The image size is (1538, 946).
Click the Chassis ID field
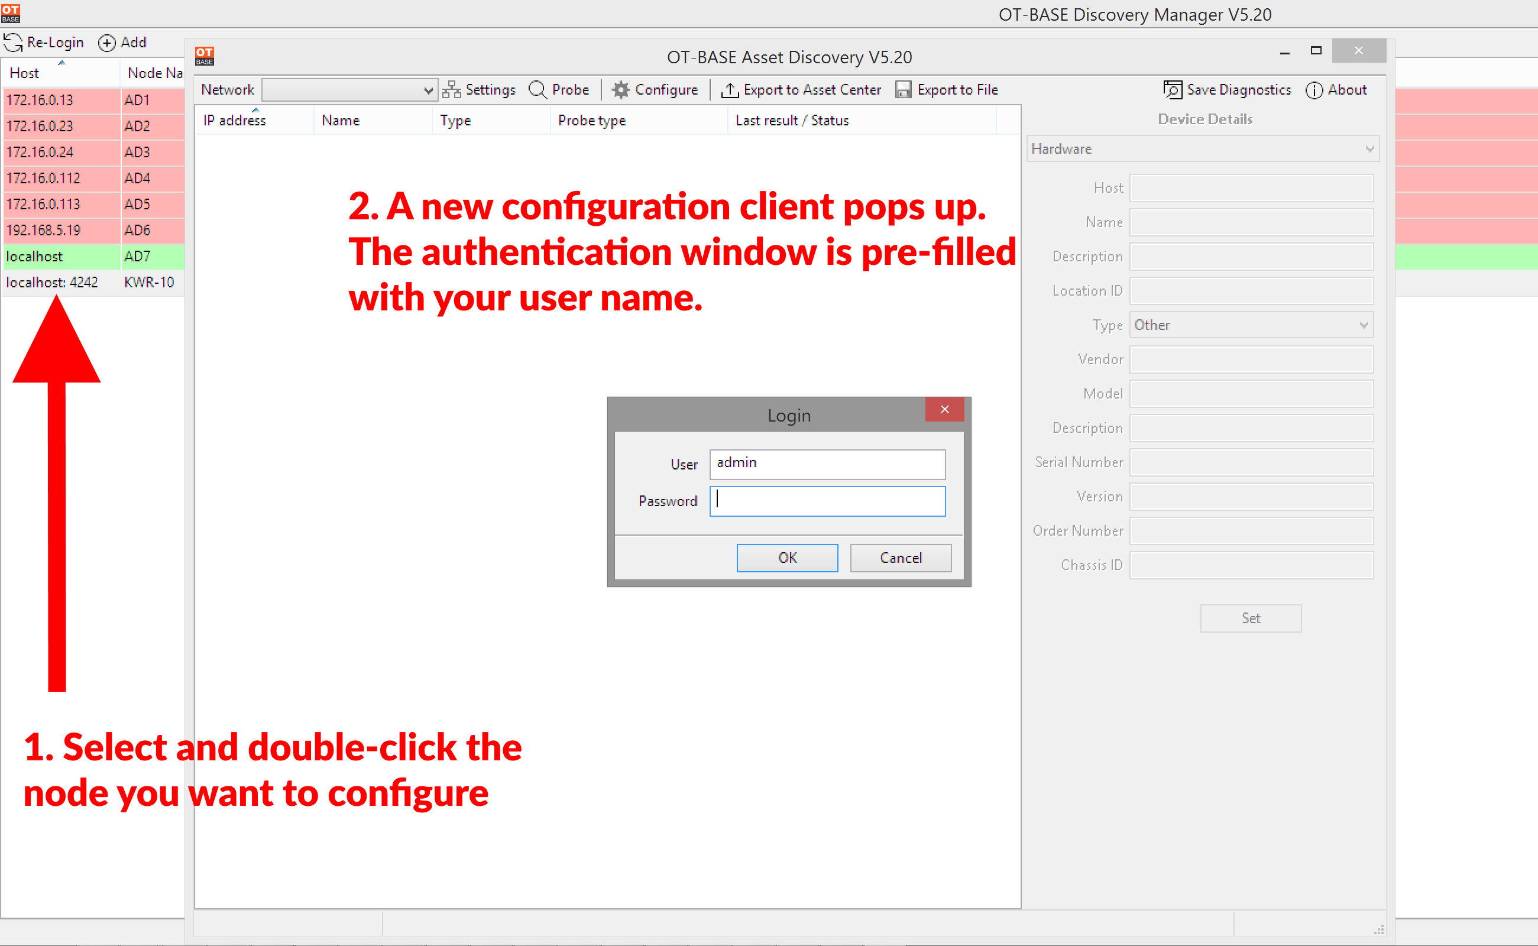pyautogui.click(x=1251, y=565)
